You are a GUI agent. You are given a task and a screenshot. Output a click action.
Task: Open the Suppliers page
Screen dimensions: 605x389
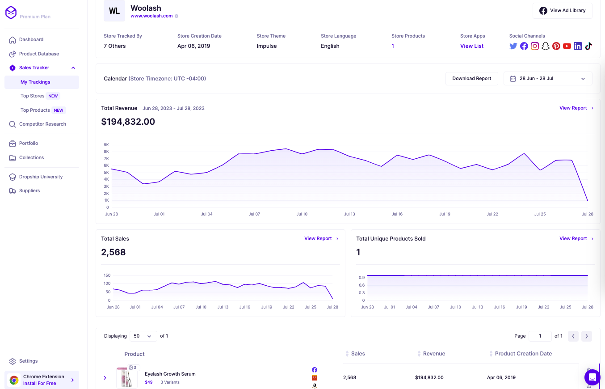[29, 190]
